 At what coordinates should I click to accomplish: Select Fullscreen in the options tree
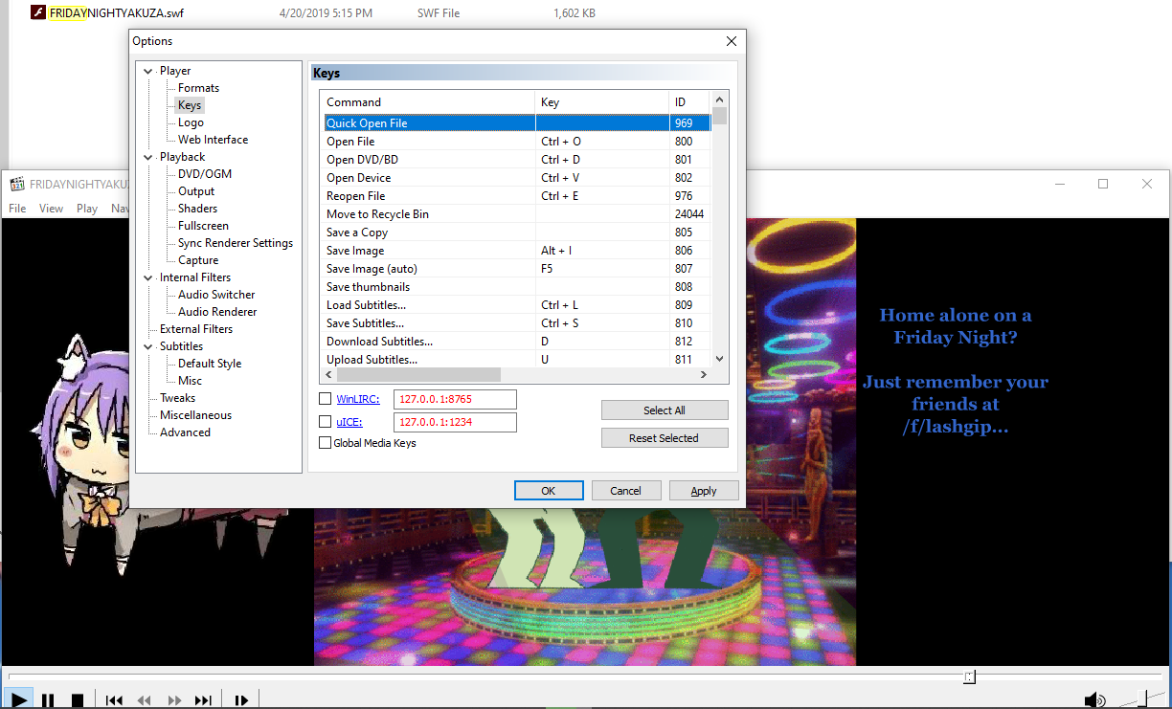(203, 226)
